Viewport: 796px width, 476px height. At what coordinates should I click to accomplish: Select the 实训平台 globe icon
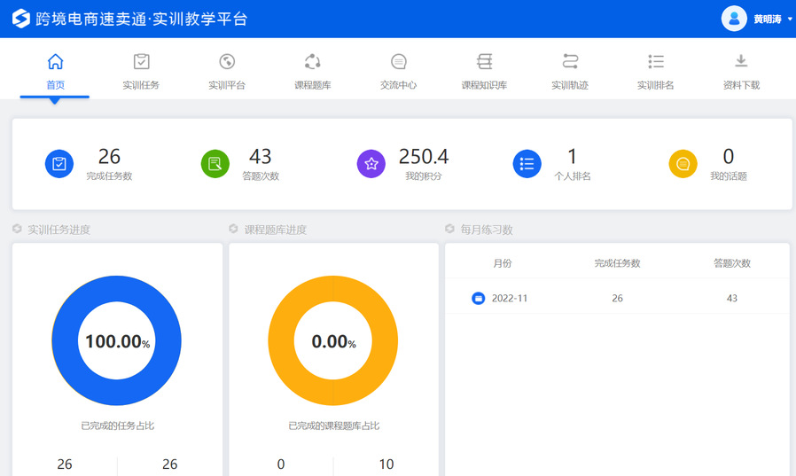click(227, 61)
